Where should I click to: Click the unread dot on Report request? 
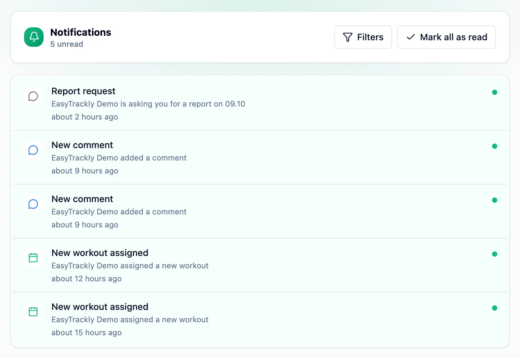coord(495,92)
